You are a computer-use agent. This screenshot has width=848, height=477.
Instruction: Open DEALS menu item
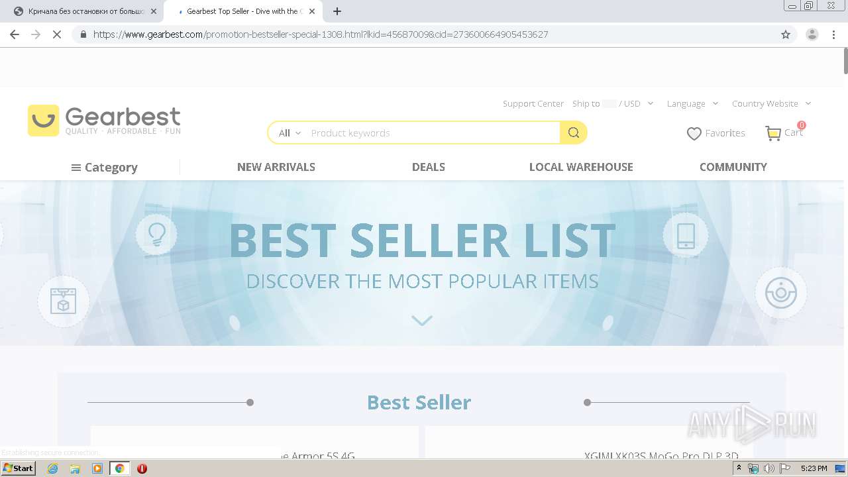click(429, 167)
